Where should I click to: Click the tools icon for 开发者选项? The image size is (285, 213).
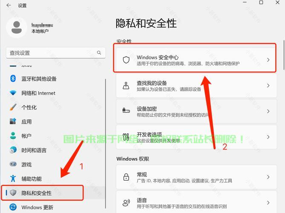click(x=126, y=137)
